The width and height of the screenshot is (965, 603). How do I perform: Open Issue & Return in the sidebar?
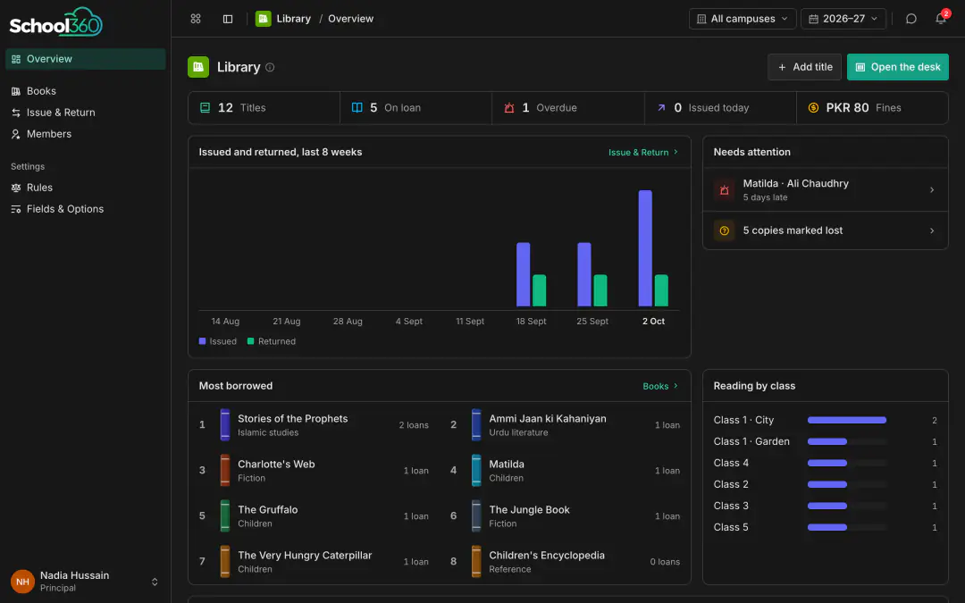point(86,113)
